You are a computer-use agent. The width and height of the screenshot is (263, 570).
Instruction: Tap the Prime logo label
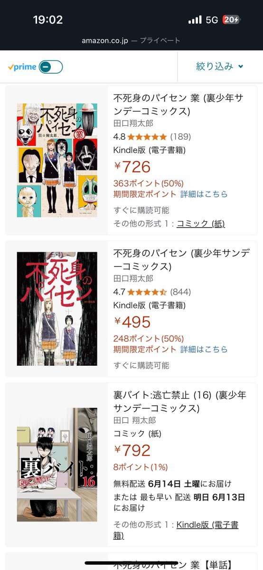22,67
